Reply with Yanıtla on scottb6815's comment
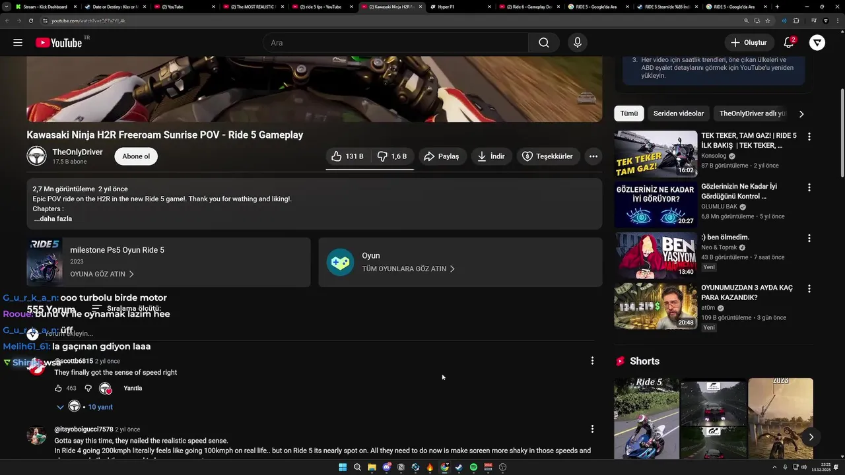The height and width of the screenshot is (475, 845). [x=133, y=389]
